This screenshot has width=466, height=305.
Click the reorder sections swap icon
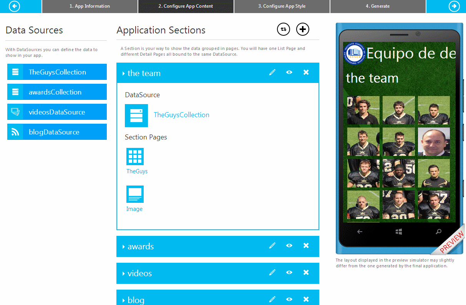coord(284,29)
